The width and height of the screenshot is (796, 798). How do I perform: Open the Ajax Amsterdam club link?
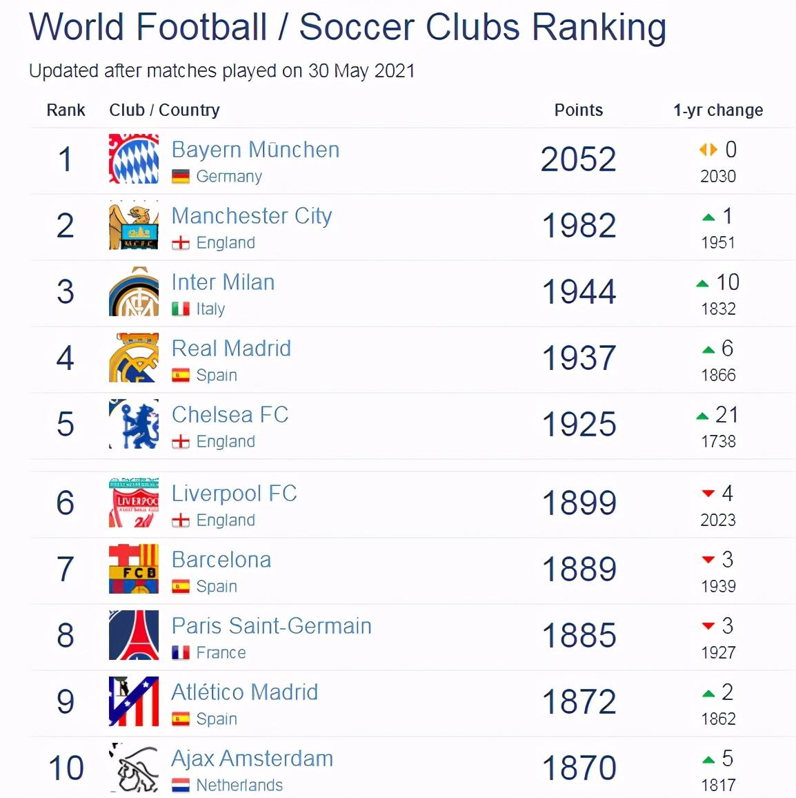pyautogui.click(x=252, y=759)
